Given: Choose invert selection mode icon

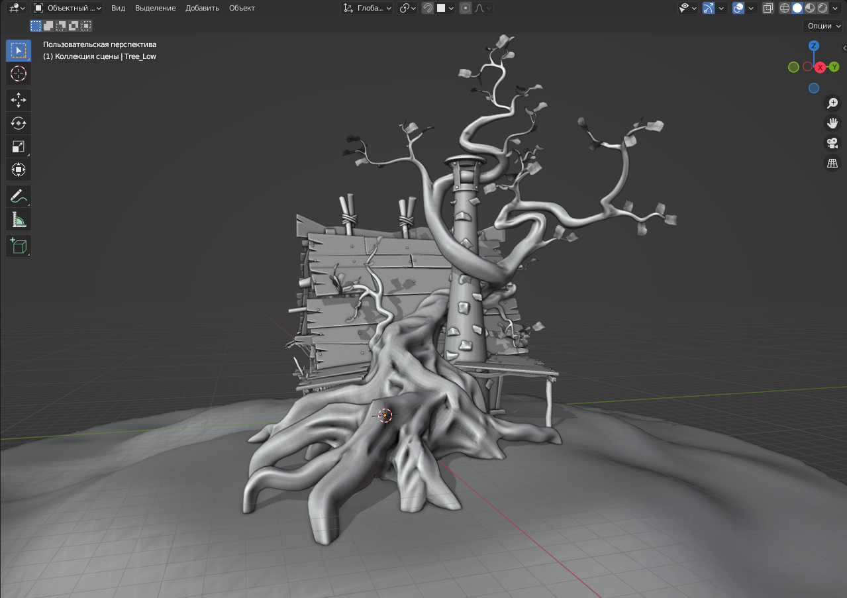Looking at the screenshot, I should tap(74, 26).
